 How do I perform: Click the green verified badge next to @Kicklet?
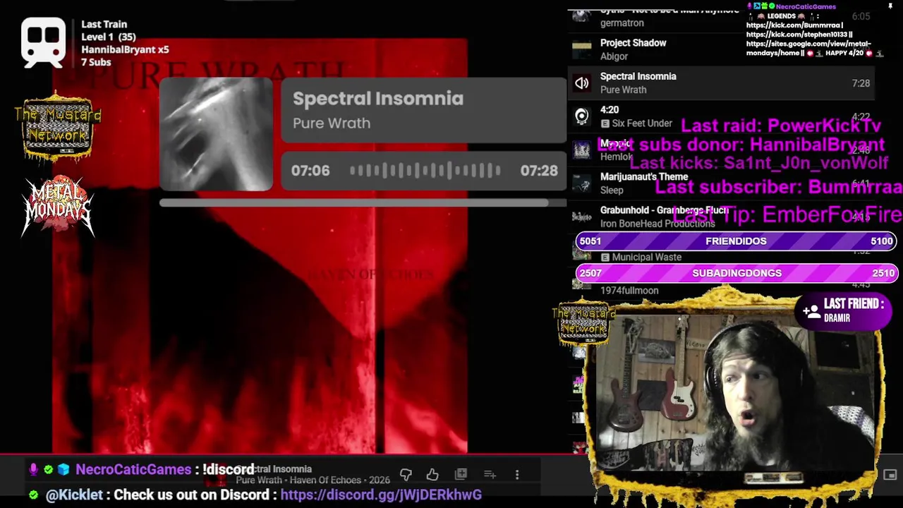tap(33, 495)
